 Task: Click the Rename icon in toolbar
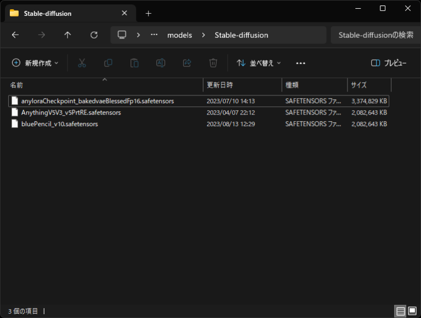point(161,63)
